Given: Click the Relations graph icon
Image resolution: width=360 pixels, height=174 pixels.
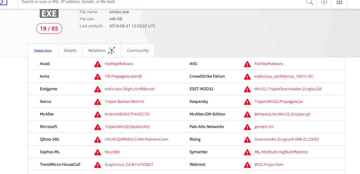Looking at the screenshot, I should (x=111, y=50).
